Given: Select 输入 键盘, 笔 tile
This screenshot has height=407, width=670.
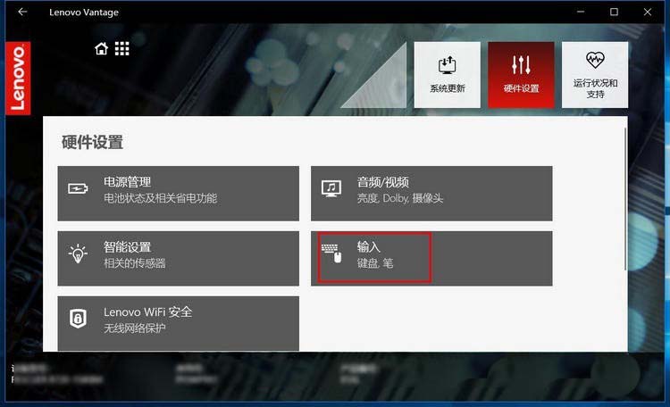Looking at the screenshot, I should pyautogui.click(x=431, y=258).
